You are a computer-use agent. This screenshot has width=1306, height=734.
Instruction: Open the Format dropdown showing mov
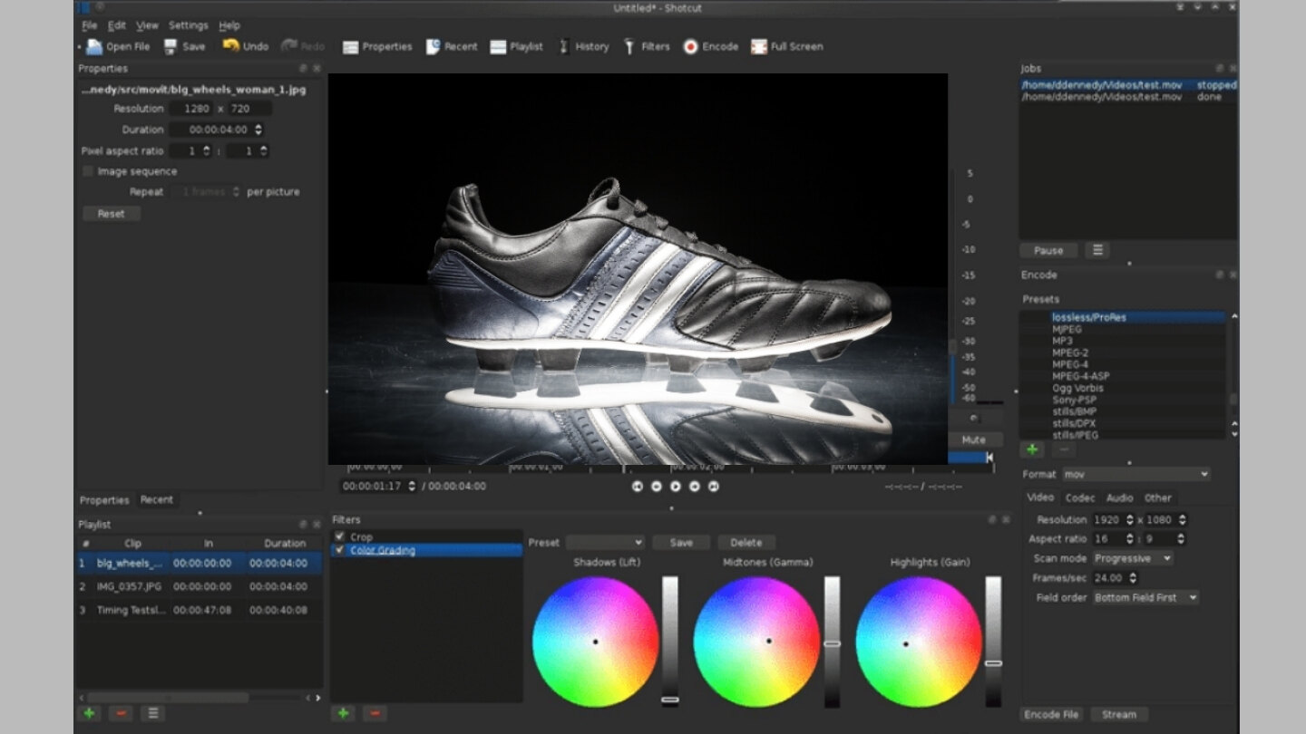click(x=1136, y=474)
